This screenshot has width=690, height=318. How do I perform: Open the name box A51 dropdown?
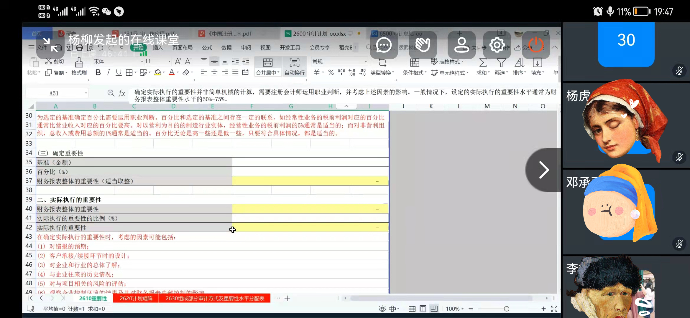coord(86,93)
